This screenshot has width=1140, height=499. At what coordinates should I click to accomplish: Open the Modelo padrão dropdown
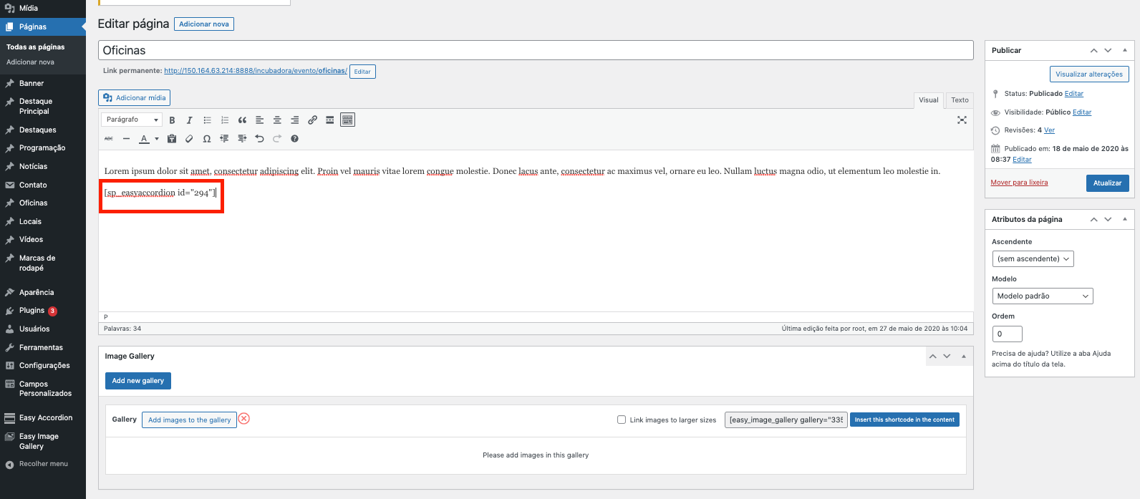click(x=1042, y=296)
